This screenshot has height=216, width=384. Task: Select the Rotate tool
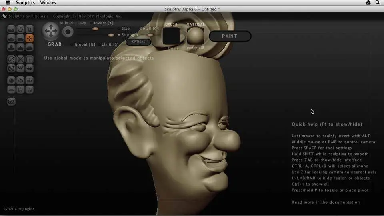(x=20, y=29)
